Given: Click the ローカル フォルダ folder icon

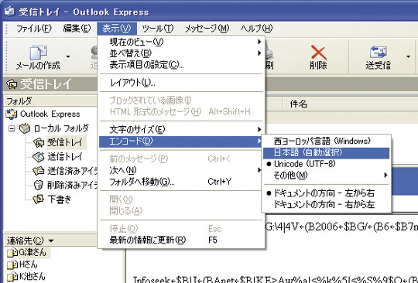Looking at the screenshot, I should coord(25,128).
